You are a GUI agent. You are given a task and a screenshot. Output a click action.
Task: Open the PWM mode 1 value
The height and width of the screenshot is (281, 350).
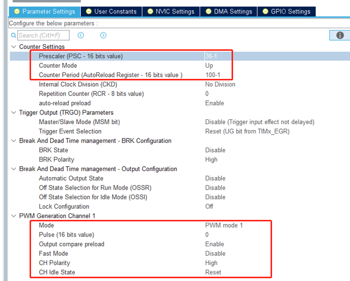click(x=224, y=225)
